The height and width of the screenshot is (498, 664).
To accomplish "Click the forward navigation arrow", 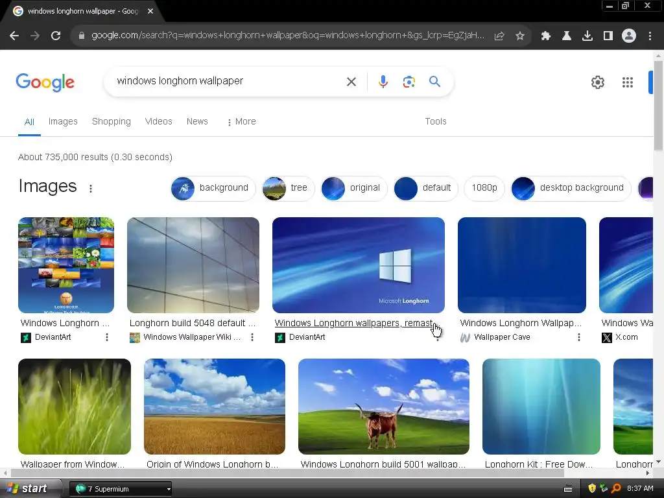I will click(x=35, y=36).
